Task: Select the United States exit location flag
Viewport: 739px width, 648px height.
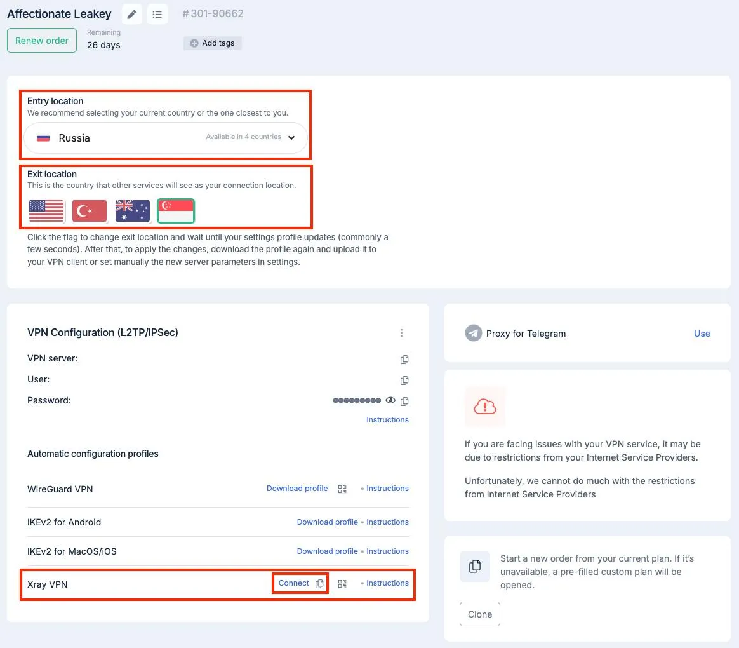Action: coord(47,211)
